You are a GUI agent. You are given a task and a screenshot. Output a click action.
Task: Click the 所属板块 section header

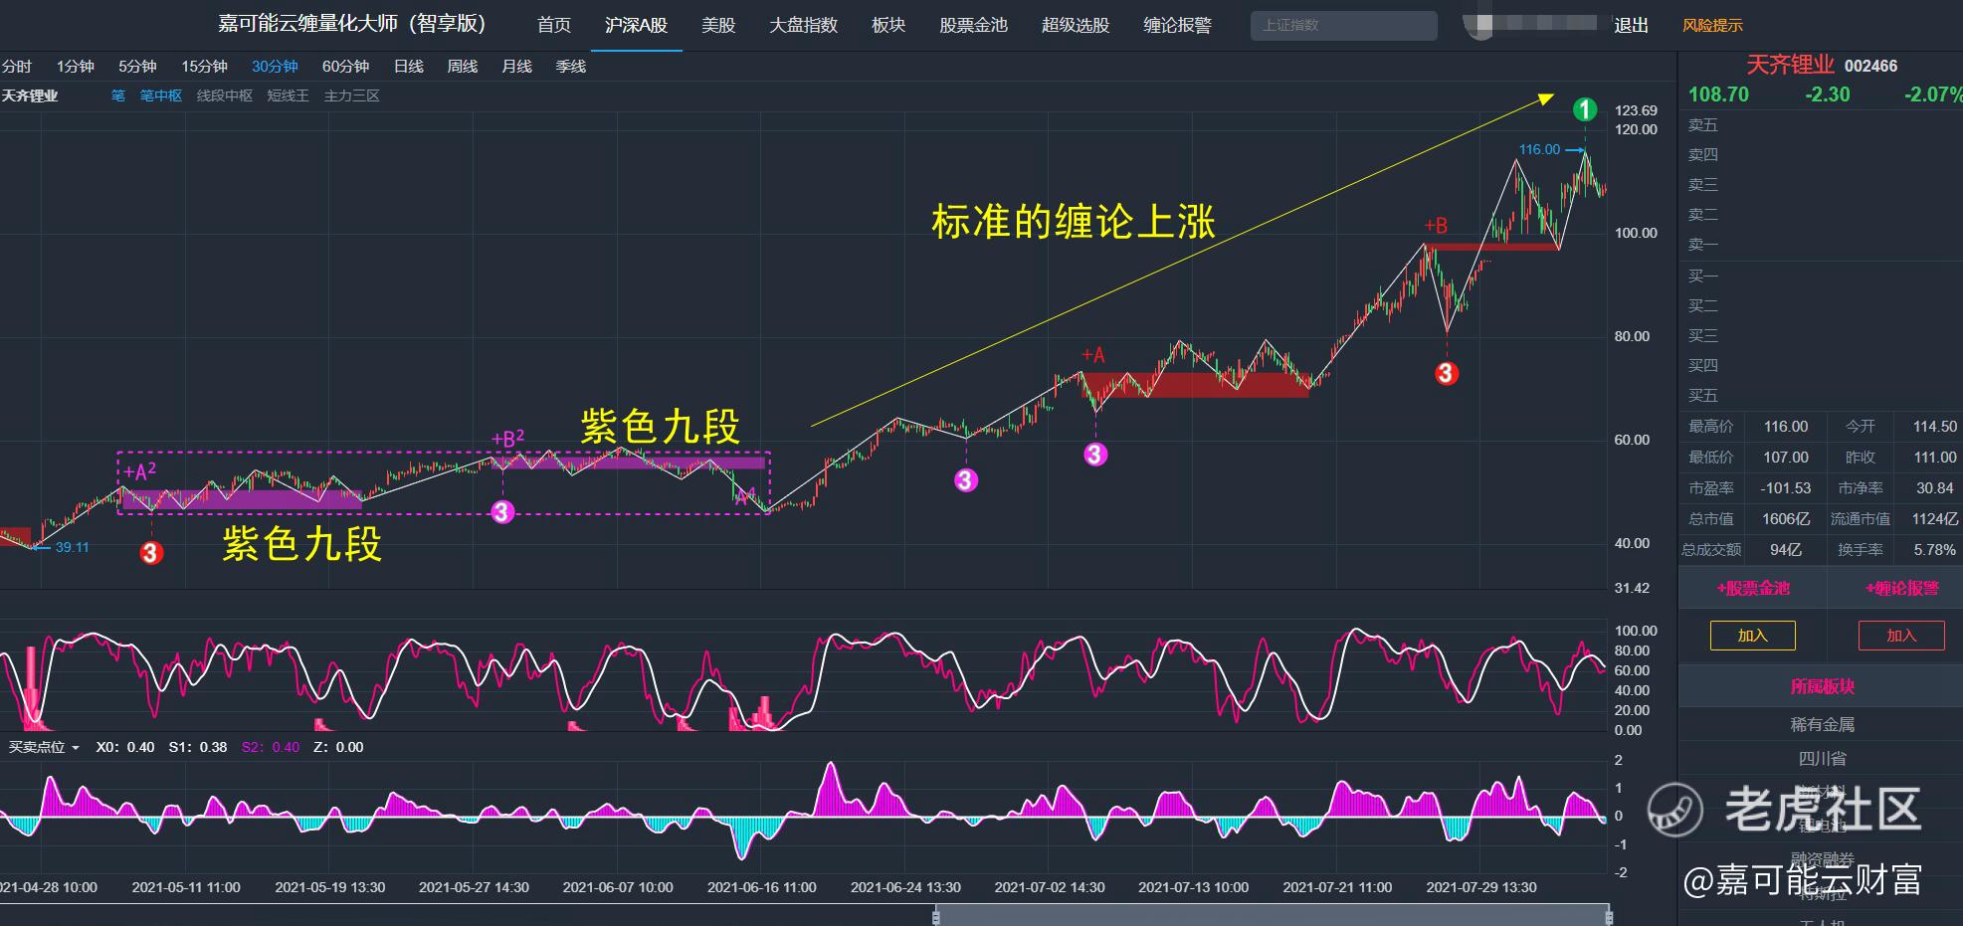tap(1823, 687)
